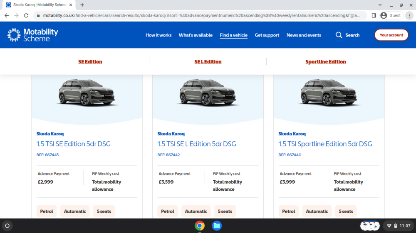This screenshot has width=416, height=233.
Task: Click the site lock icon in the address bar
Action: 38,16
